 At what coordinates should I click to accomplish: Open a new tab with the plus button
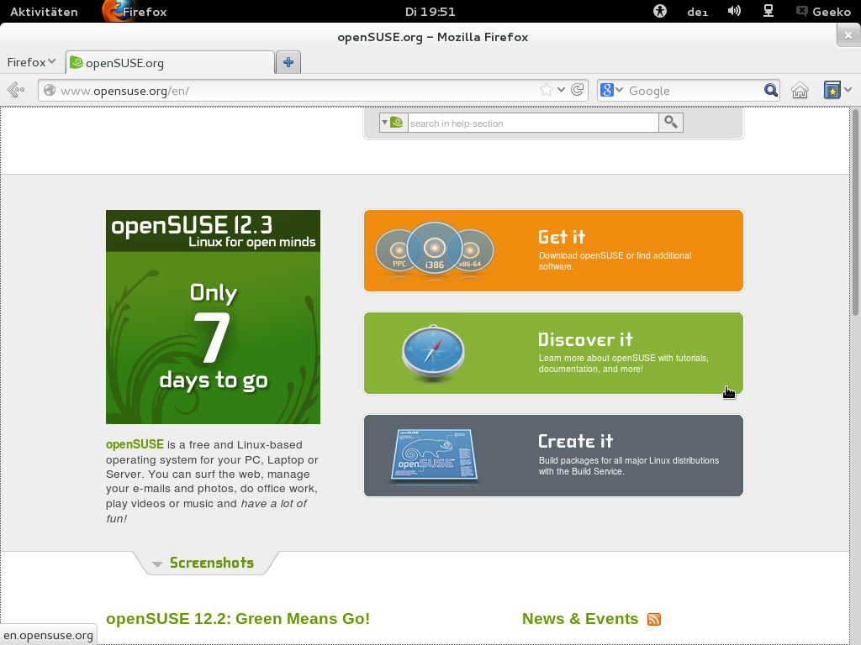pos(288,62)
